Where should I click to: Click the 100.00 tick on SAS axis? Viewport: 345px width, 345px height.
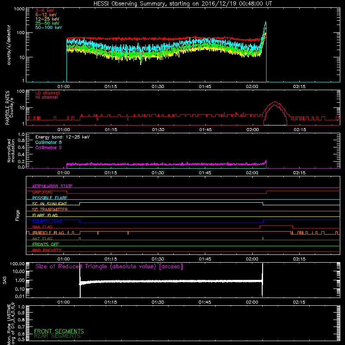click(17, 263)
